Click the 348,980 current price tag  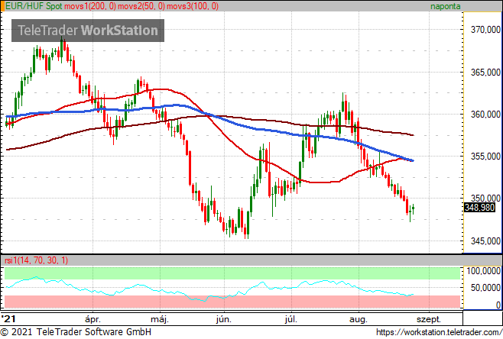479,208
